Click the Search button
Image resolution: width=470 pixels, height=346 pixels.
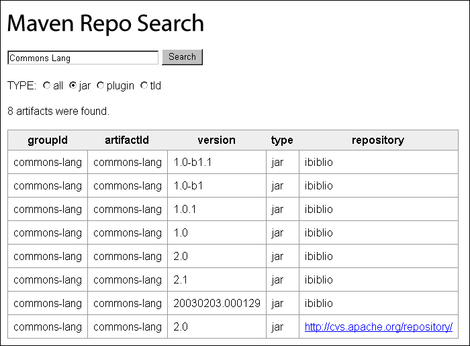182,57
